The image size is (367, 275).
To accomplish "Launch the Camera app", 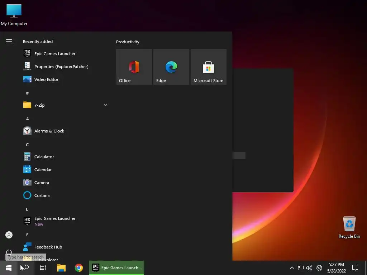I will tap(65, 182).
